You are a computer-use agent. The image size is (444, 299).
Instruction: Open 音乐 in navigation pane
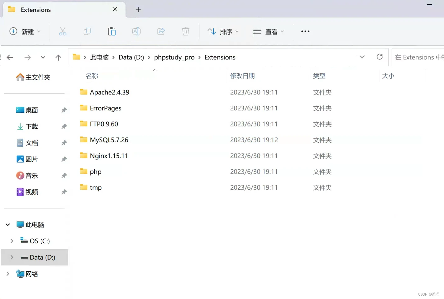point(27,176)
